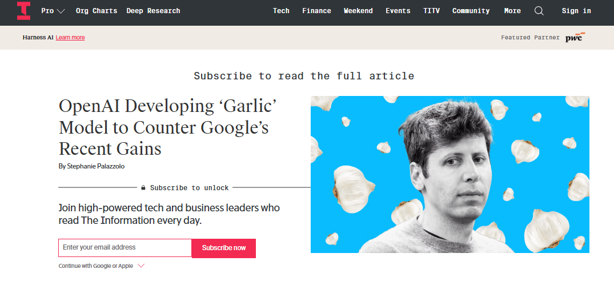Open the Finance section

point(316,11)
